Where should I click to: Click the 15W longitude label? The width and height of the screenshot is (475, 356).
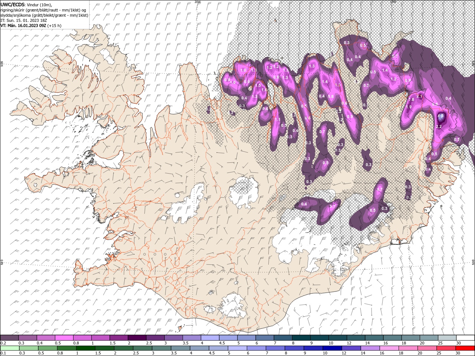[x=393, y=2]
